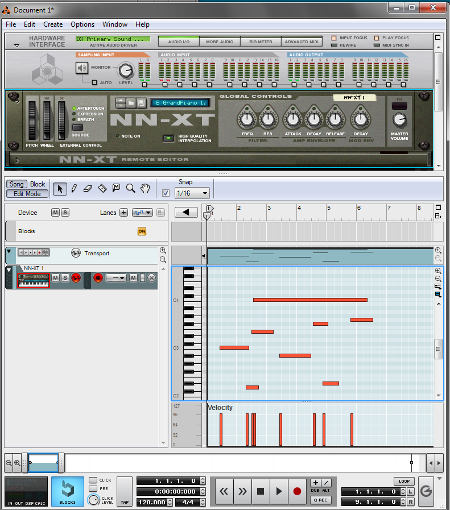Viewport: 450px width, 510px height.
Task: Click the Q Rec button
Action: pos(320,500)
